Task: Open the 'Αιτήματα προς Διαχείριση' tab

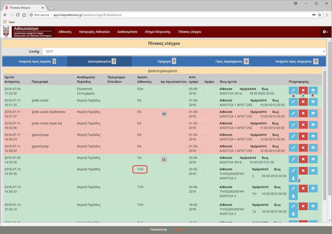Action: (x=293, y=61)
